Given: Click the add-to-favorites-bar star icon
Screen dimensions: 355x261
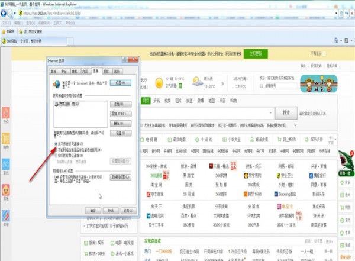Looking at the screenshot, I should point(21,31).
